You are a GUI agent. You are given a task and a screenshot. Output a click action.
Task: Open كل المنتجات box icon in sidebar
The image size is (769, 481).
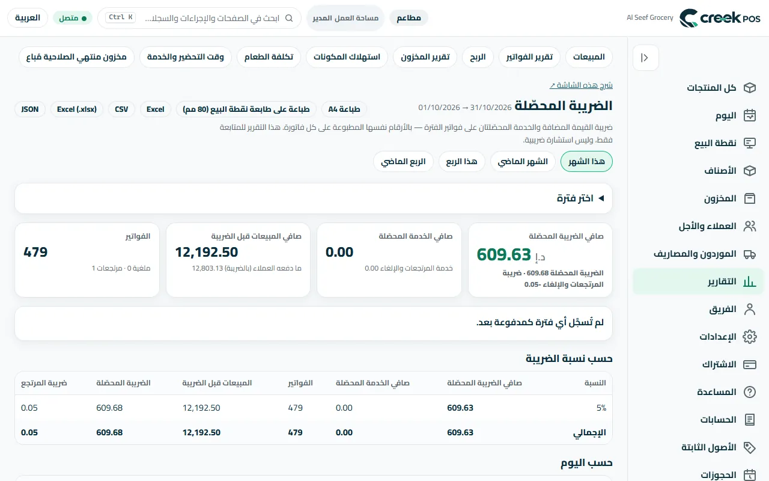coord(749,88)
